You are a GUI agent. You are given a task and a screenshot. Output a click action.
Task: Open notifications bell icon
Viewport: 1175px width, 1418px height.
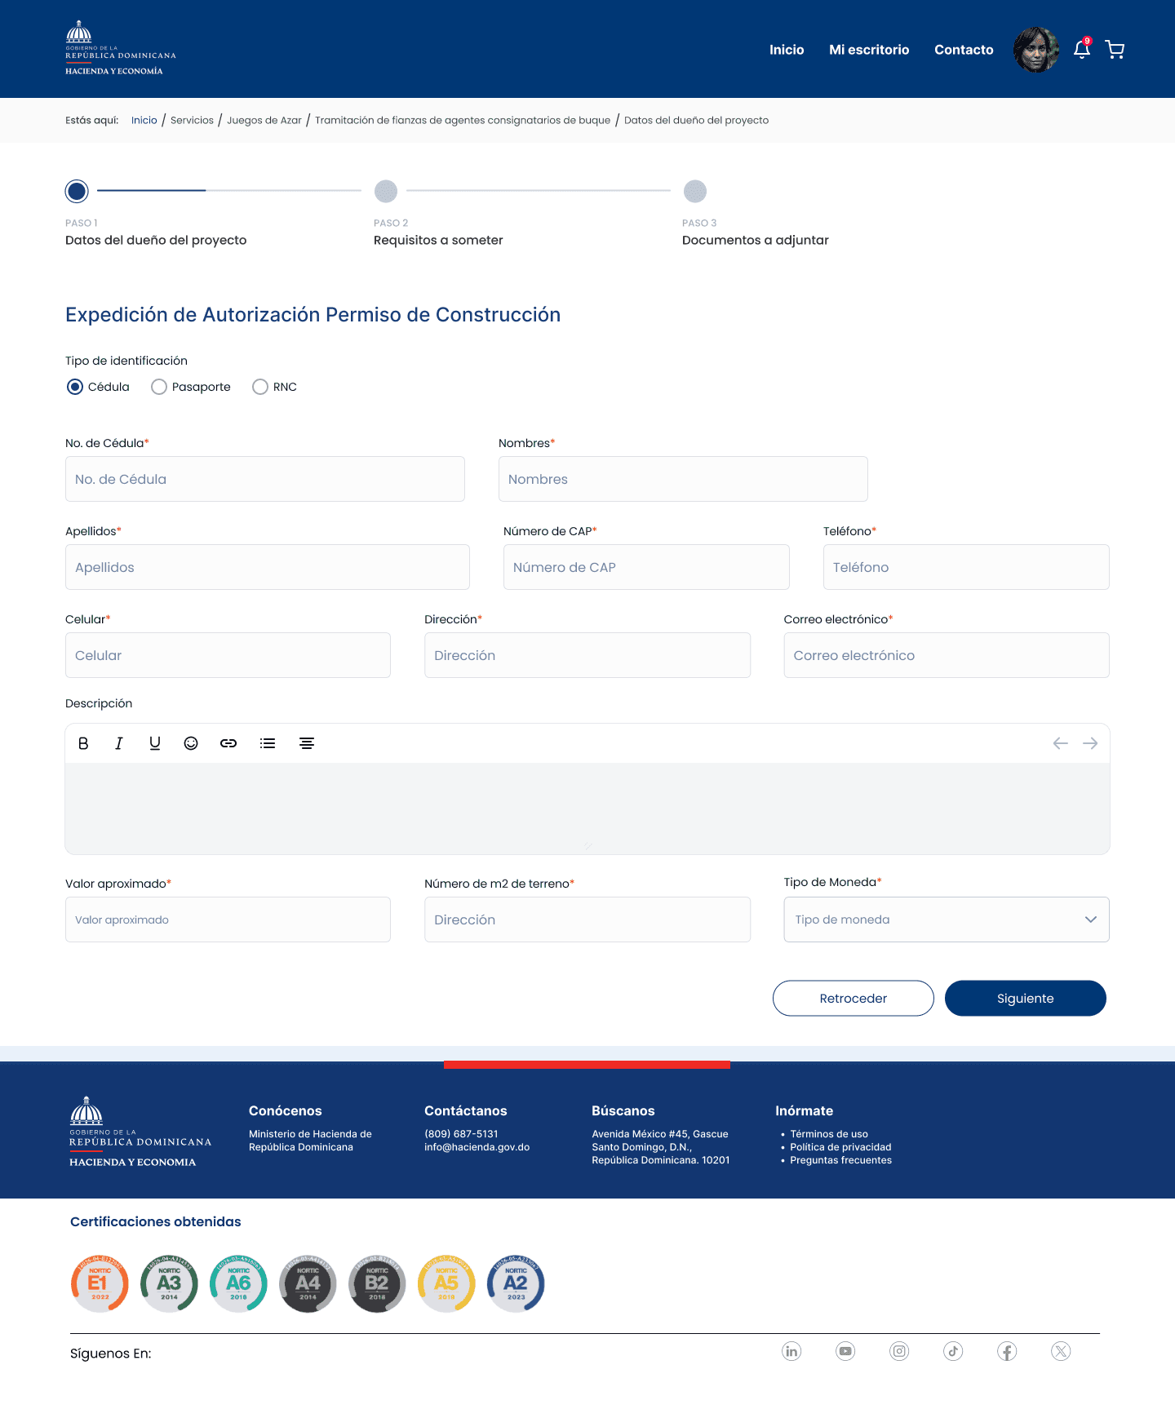1082,49
